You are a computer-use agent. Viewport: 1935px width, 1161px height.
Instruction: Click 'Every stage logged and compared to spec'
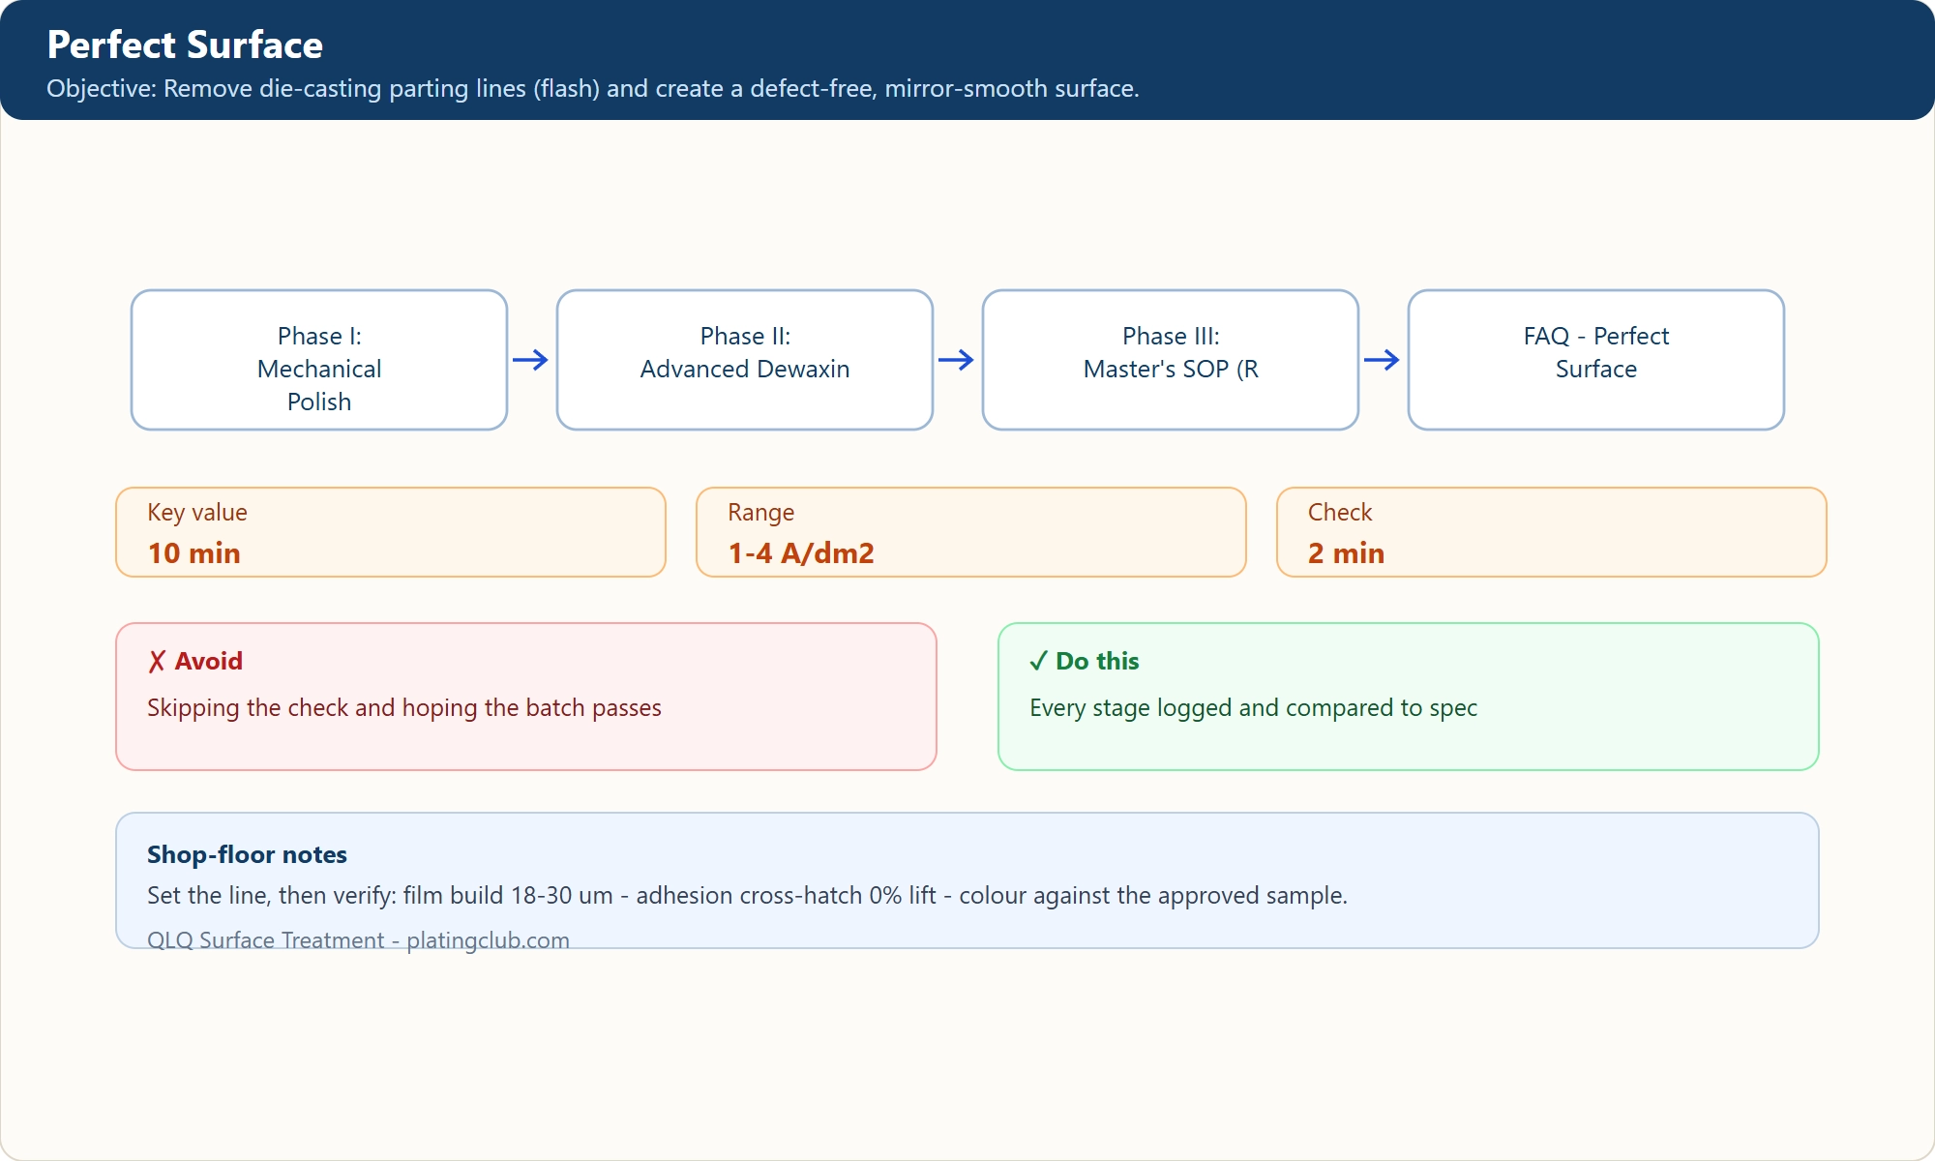point(1253,707)
